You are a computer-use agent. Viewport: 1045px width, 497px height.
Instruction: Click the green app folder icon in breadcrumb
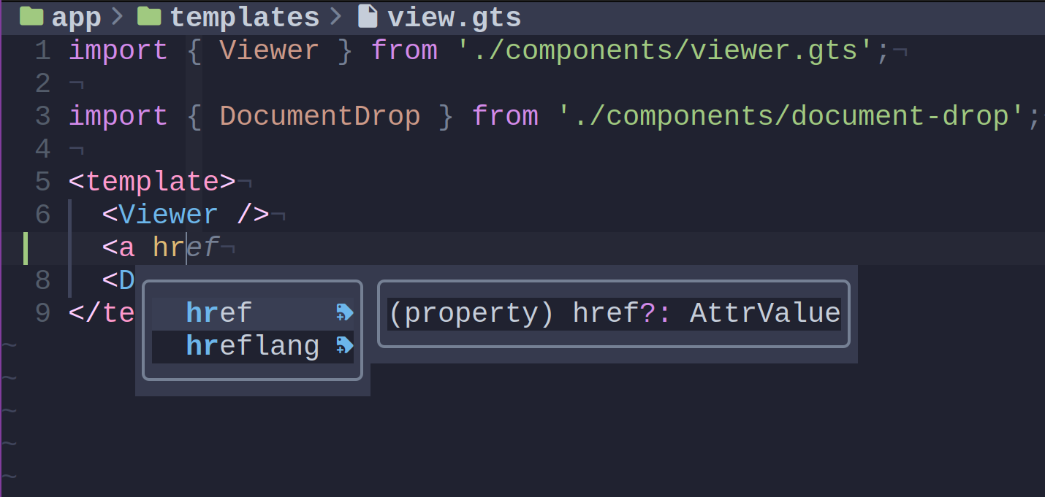click(x=32, y=15)
